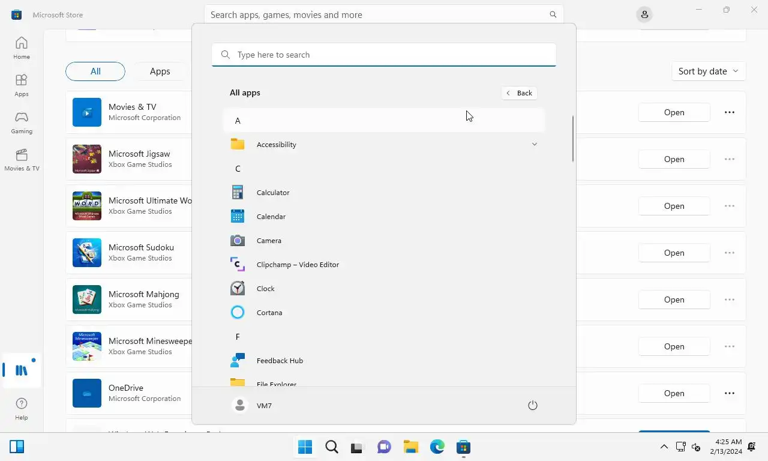The height and width of the screenshot is (461, 768).
Task: Click the Store search magnifier icon
Action: pyautogui.click(x=553, y=14)
